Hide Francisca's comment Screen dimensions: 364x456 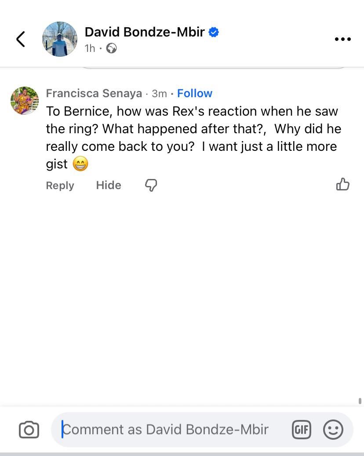tap(109, 185)
